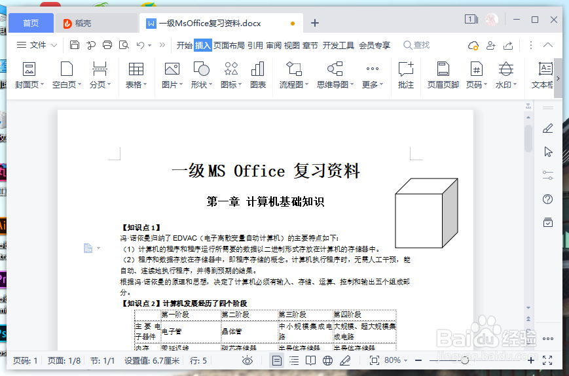
Task: Click the 查找 search box
Action: pos(416,45)
